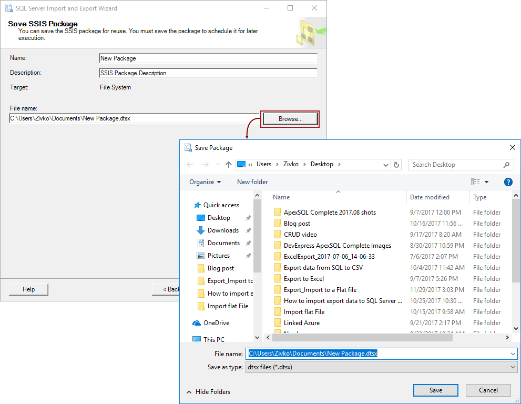Select Blog post folder in file list
The image size is (521, 404).
(297, 224)
